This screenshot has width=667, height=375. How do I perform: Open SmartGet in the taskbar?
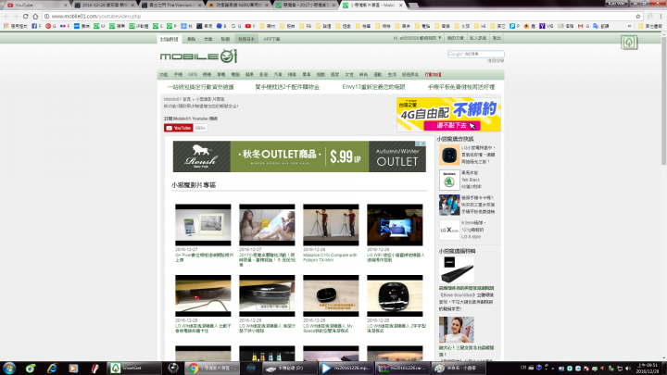point(134,368)
